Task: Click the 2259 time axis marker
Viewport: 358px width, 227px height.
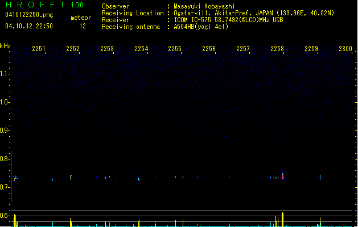Action: coord(311,48)
